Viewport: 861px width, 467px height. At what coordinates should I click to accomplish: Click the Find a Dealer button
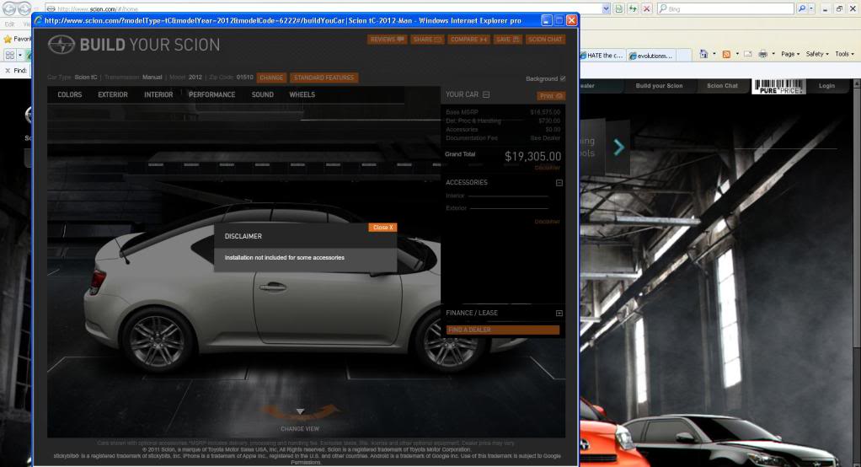[502, 330]
